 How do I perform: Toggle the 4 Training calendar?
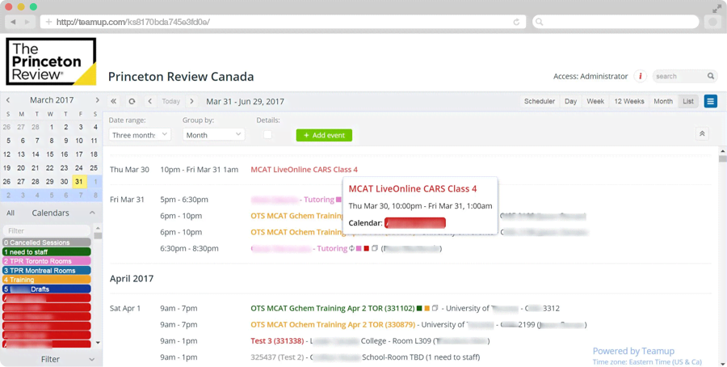(46, 280)
